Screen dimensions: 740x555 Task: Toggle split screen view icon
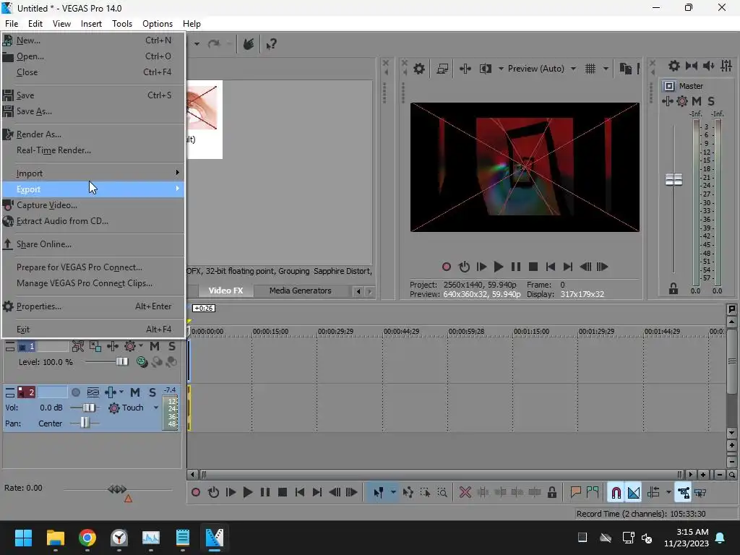485,69
